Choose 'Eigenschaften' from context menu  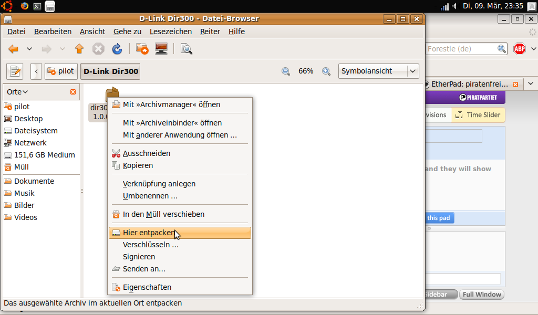[x=147, y=287]
